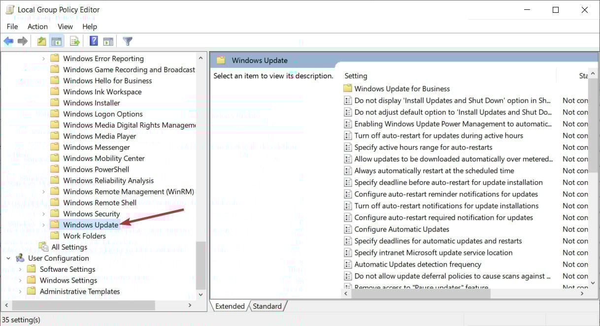Collapse the User Configuration node
Viewport: 600px width, 326px height.
tap(8, 258)
